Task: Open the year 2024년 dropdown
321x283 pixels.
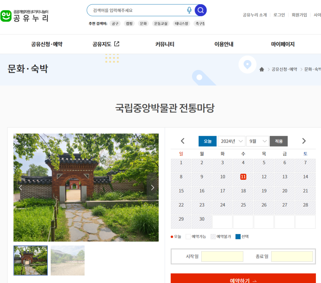Action: click(231, 141)
